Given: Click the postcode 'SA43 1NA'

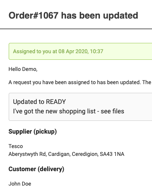Looking at the screenshot, I should tap(112, 154).
